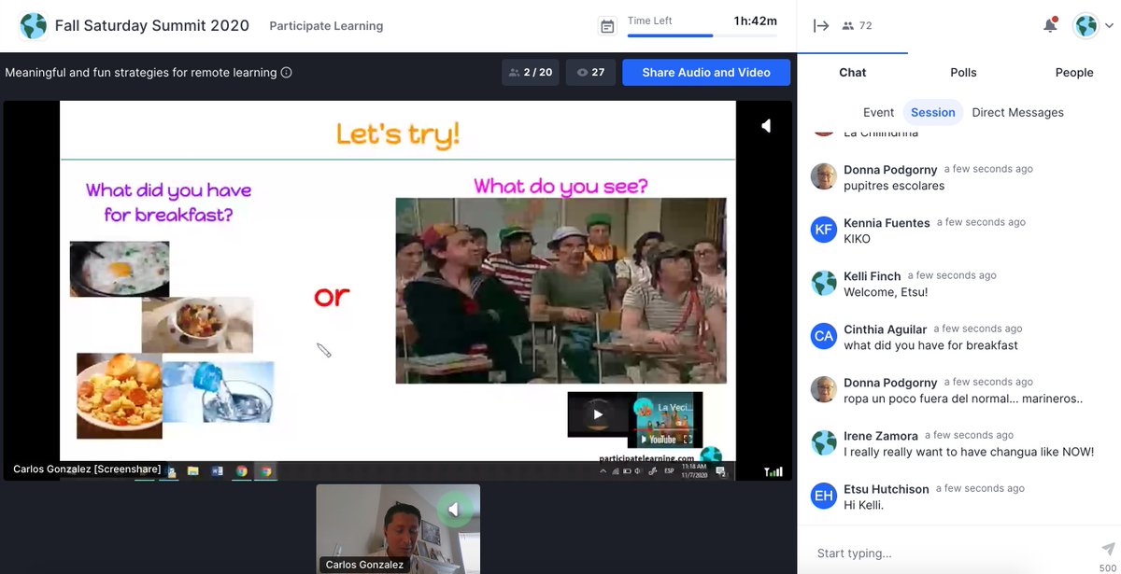Open the notifications bell
Screen dimensions: 1121x574
pos(1050,26)
